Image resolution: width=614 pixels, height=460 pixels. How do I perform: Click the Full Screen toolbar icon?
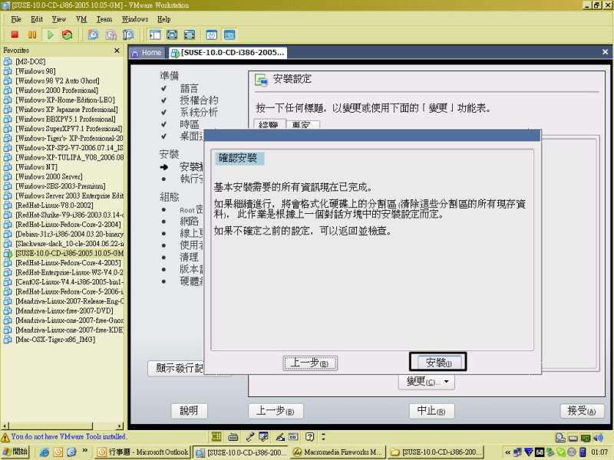point(172,34)
